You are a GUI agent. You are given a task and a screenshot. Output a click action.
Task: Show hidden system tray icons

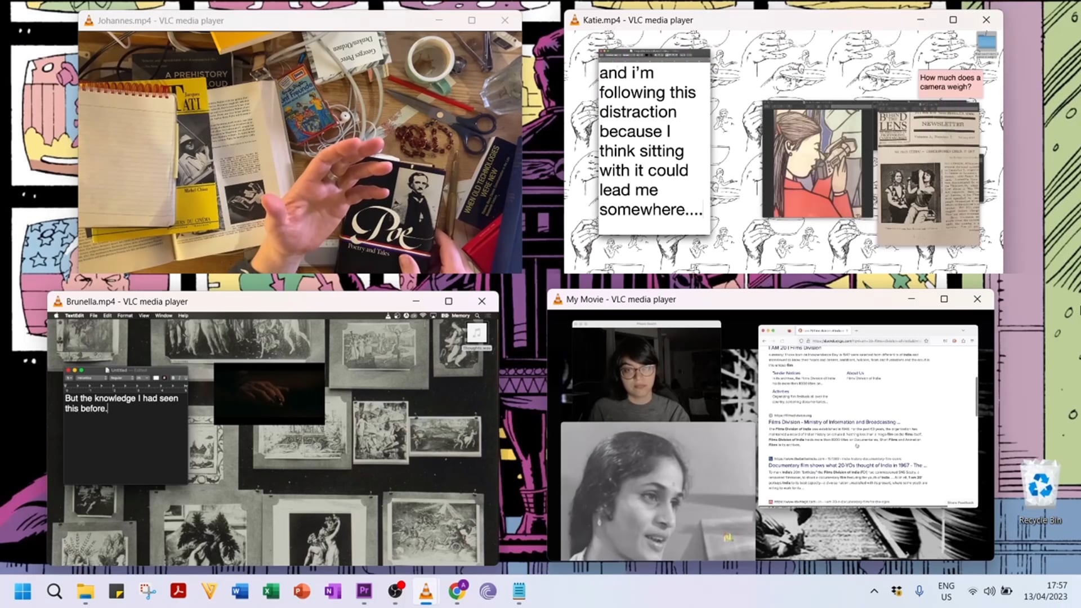(874, 591)
